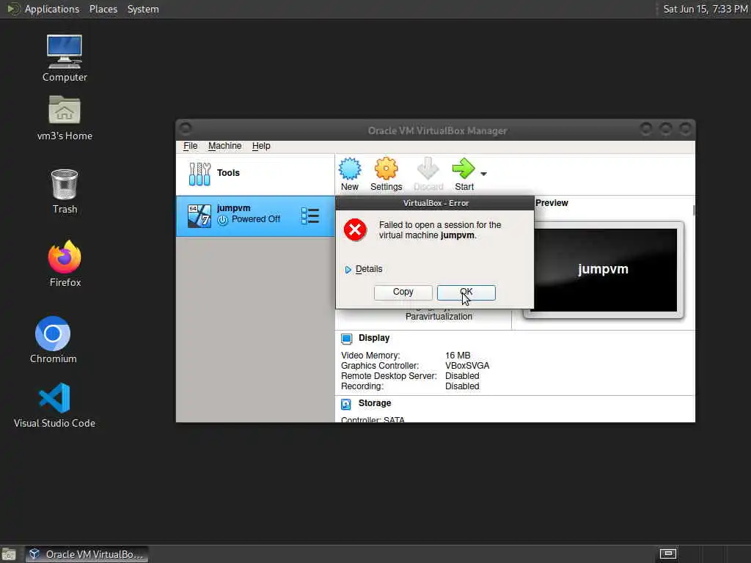Click OK to dismiss error
751x563 pixels.
[x=466, y=292]
